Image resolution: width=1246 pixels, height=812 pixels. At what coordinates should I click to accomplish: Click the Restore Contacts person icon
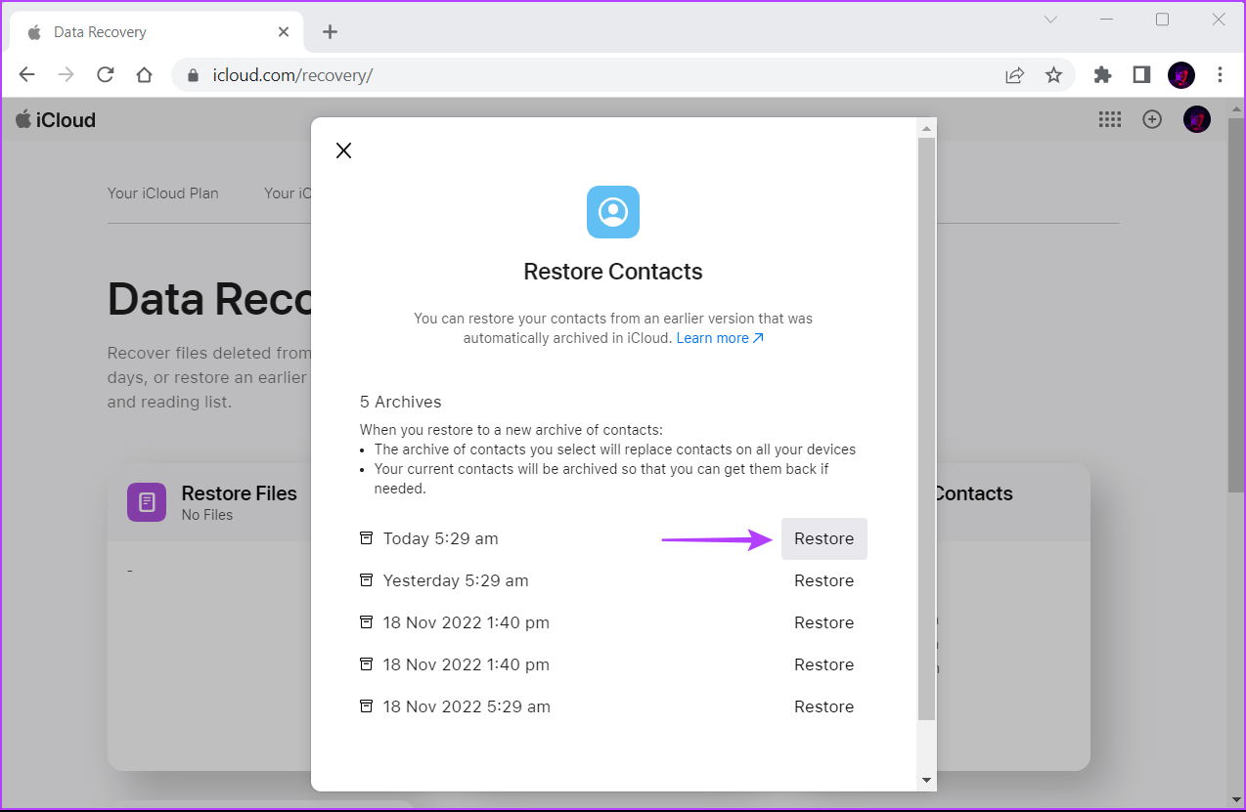tap(613, 212)
